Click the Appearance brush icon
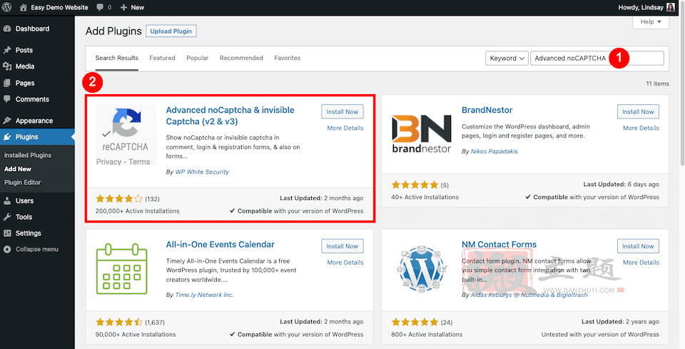 tap(7, 121)
